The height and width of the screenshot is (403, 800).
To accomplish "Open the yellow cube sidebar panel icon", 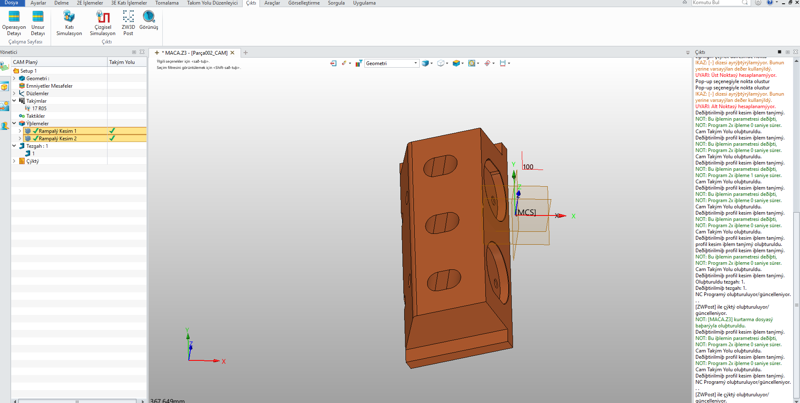I will [x=5, y=87].
